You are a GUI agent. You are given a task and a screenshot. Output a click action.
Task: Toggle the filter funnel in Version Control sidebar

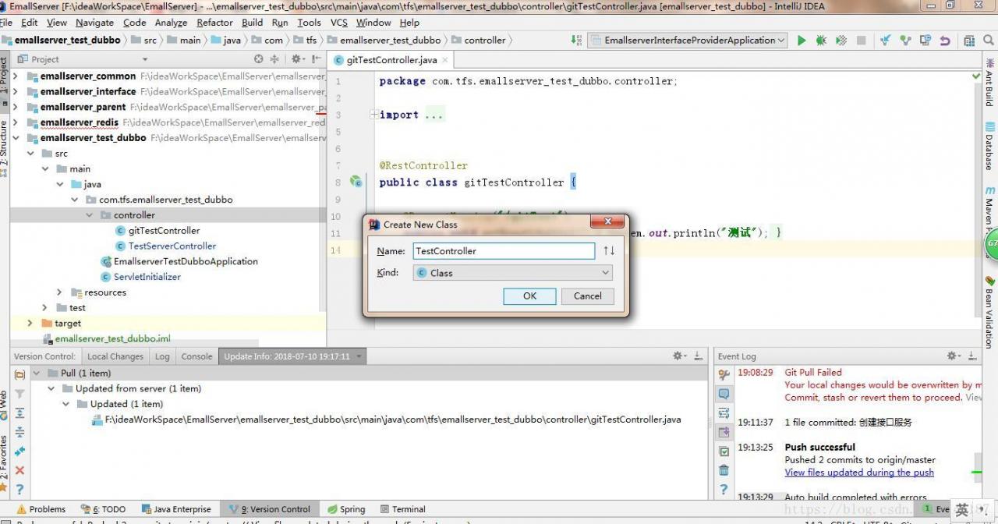point(20,394)
